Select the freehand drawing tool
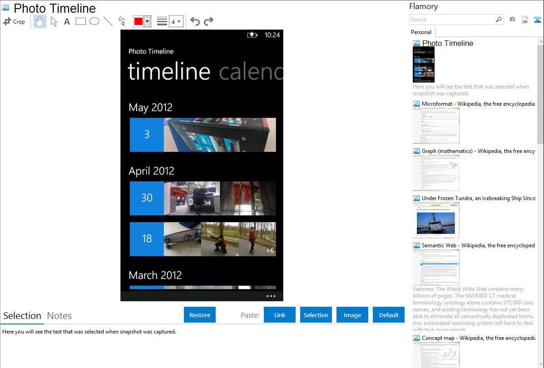 pyautogui.click(x=122, y=21)
